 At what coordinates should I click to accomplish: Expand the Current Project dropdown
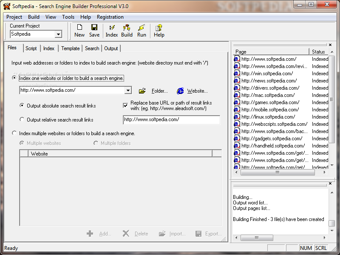coord(58,34)
